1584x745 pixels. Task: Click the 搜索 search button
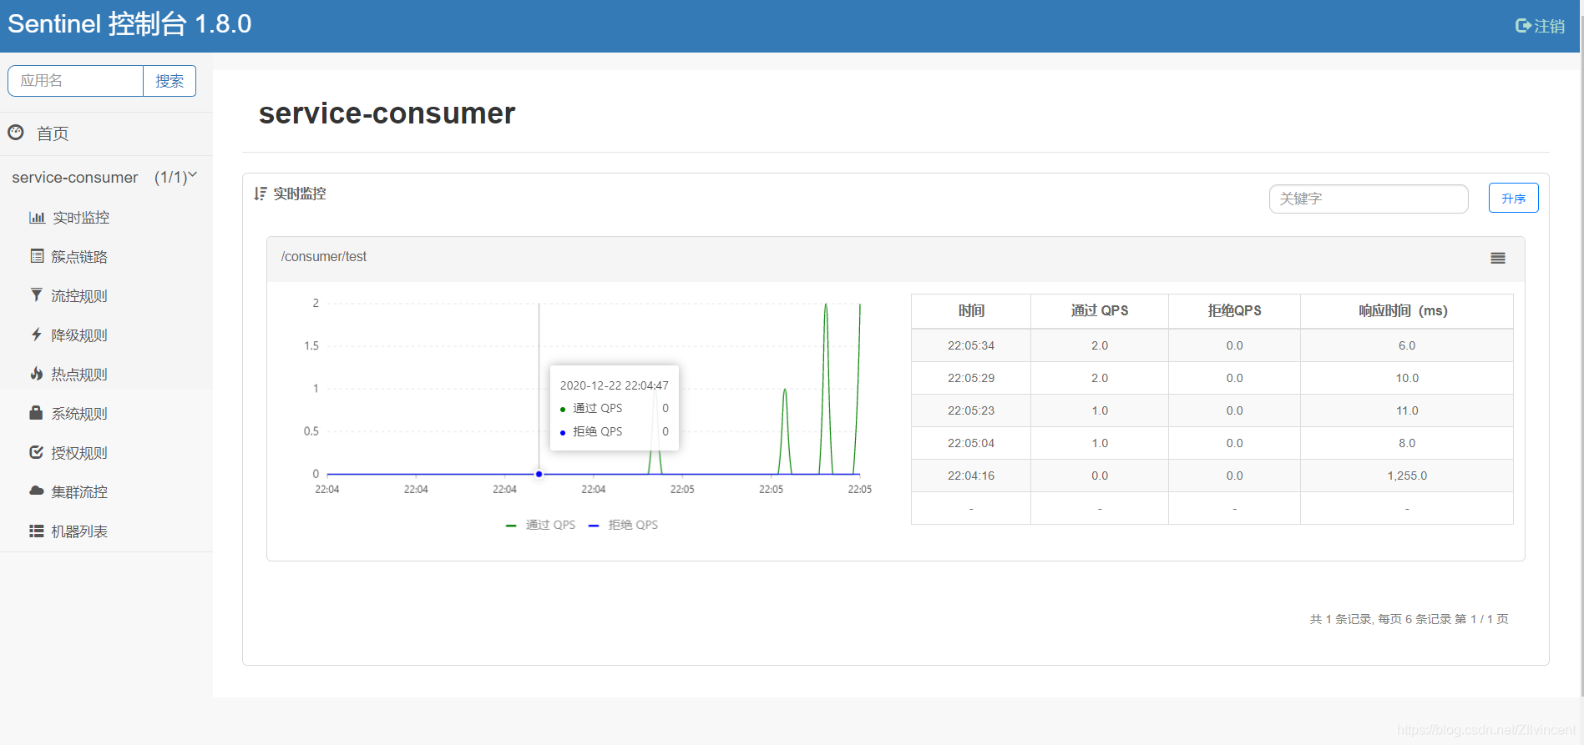point(170,81)
